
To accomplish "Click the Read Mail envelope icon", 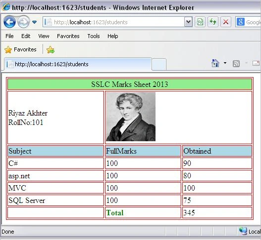I will pyautogui.click(x=256, y=63).
